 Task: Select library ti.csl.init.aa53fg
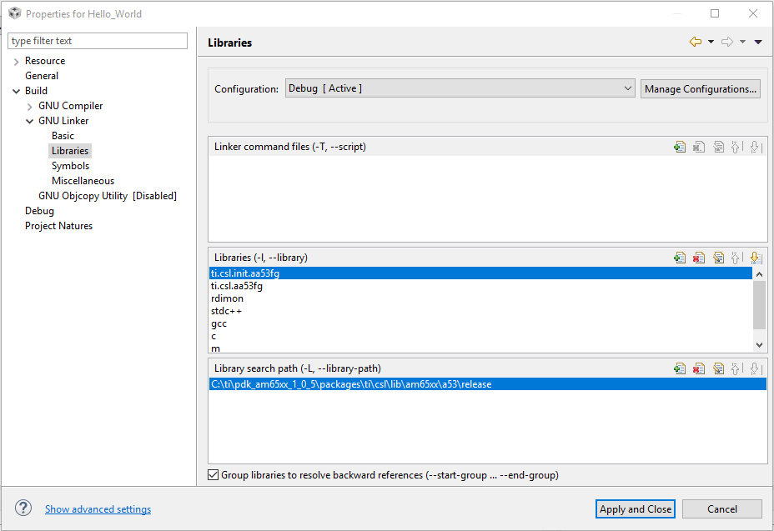[480, 273]
